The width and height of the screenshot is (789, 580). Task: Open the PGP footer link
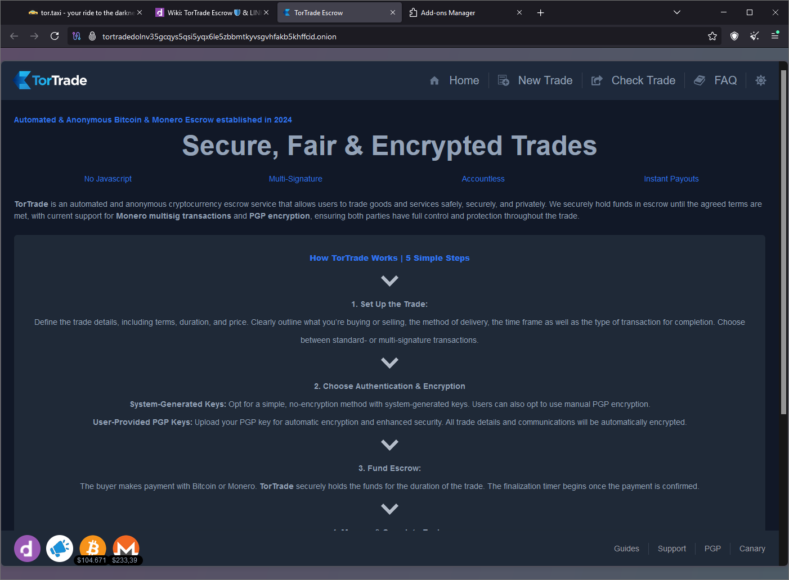[x=712, y=549]
